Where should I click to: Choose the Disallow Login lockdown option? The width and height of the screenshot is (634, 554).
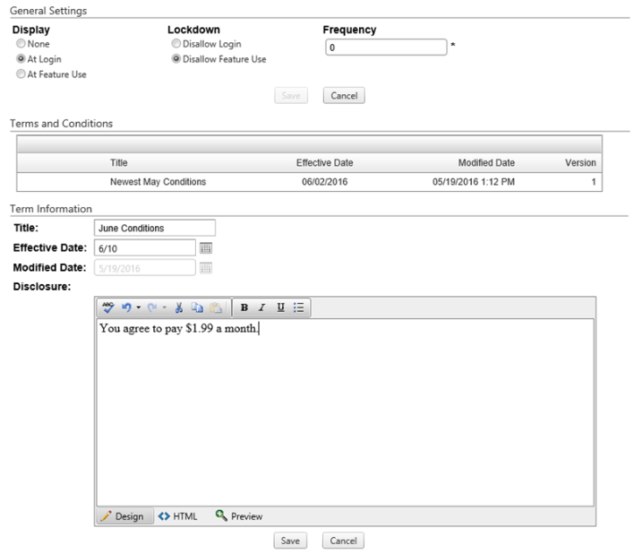[x=176, y=44]
